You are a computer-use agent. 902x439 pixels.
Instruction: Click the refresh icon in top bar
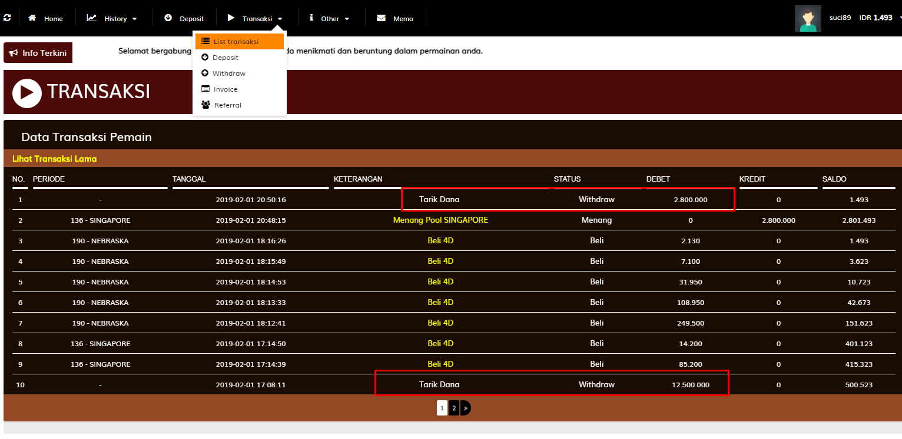7,18
